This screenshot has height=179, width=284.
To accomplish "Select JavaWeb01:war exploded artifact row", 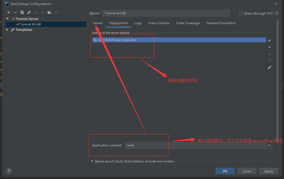I will pyautogui.click(x=179, y=40).
